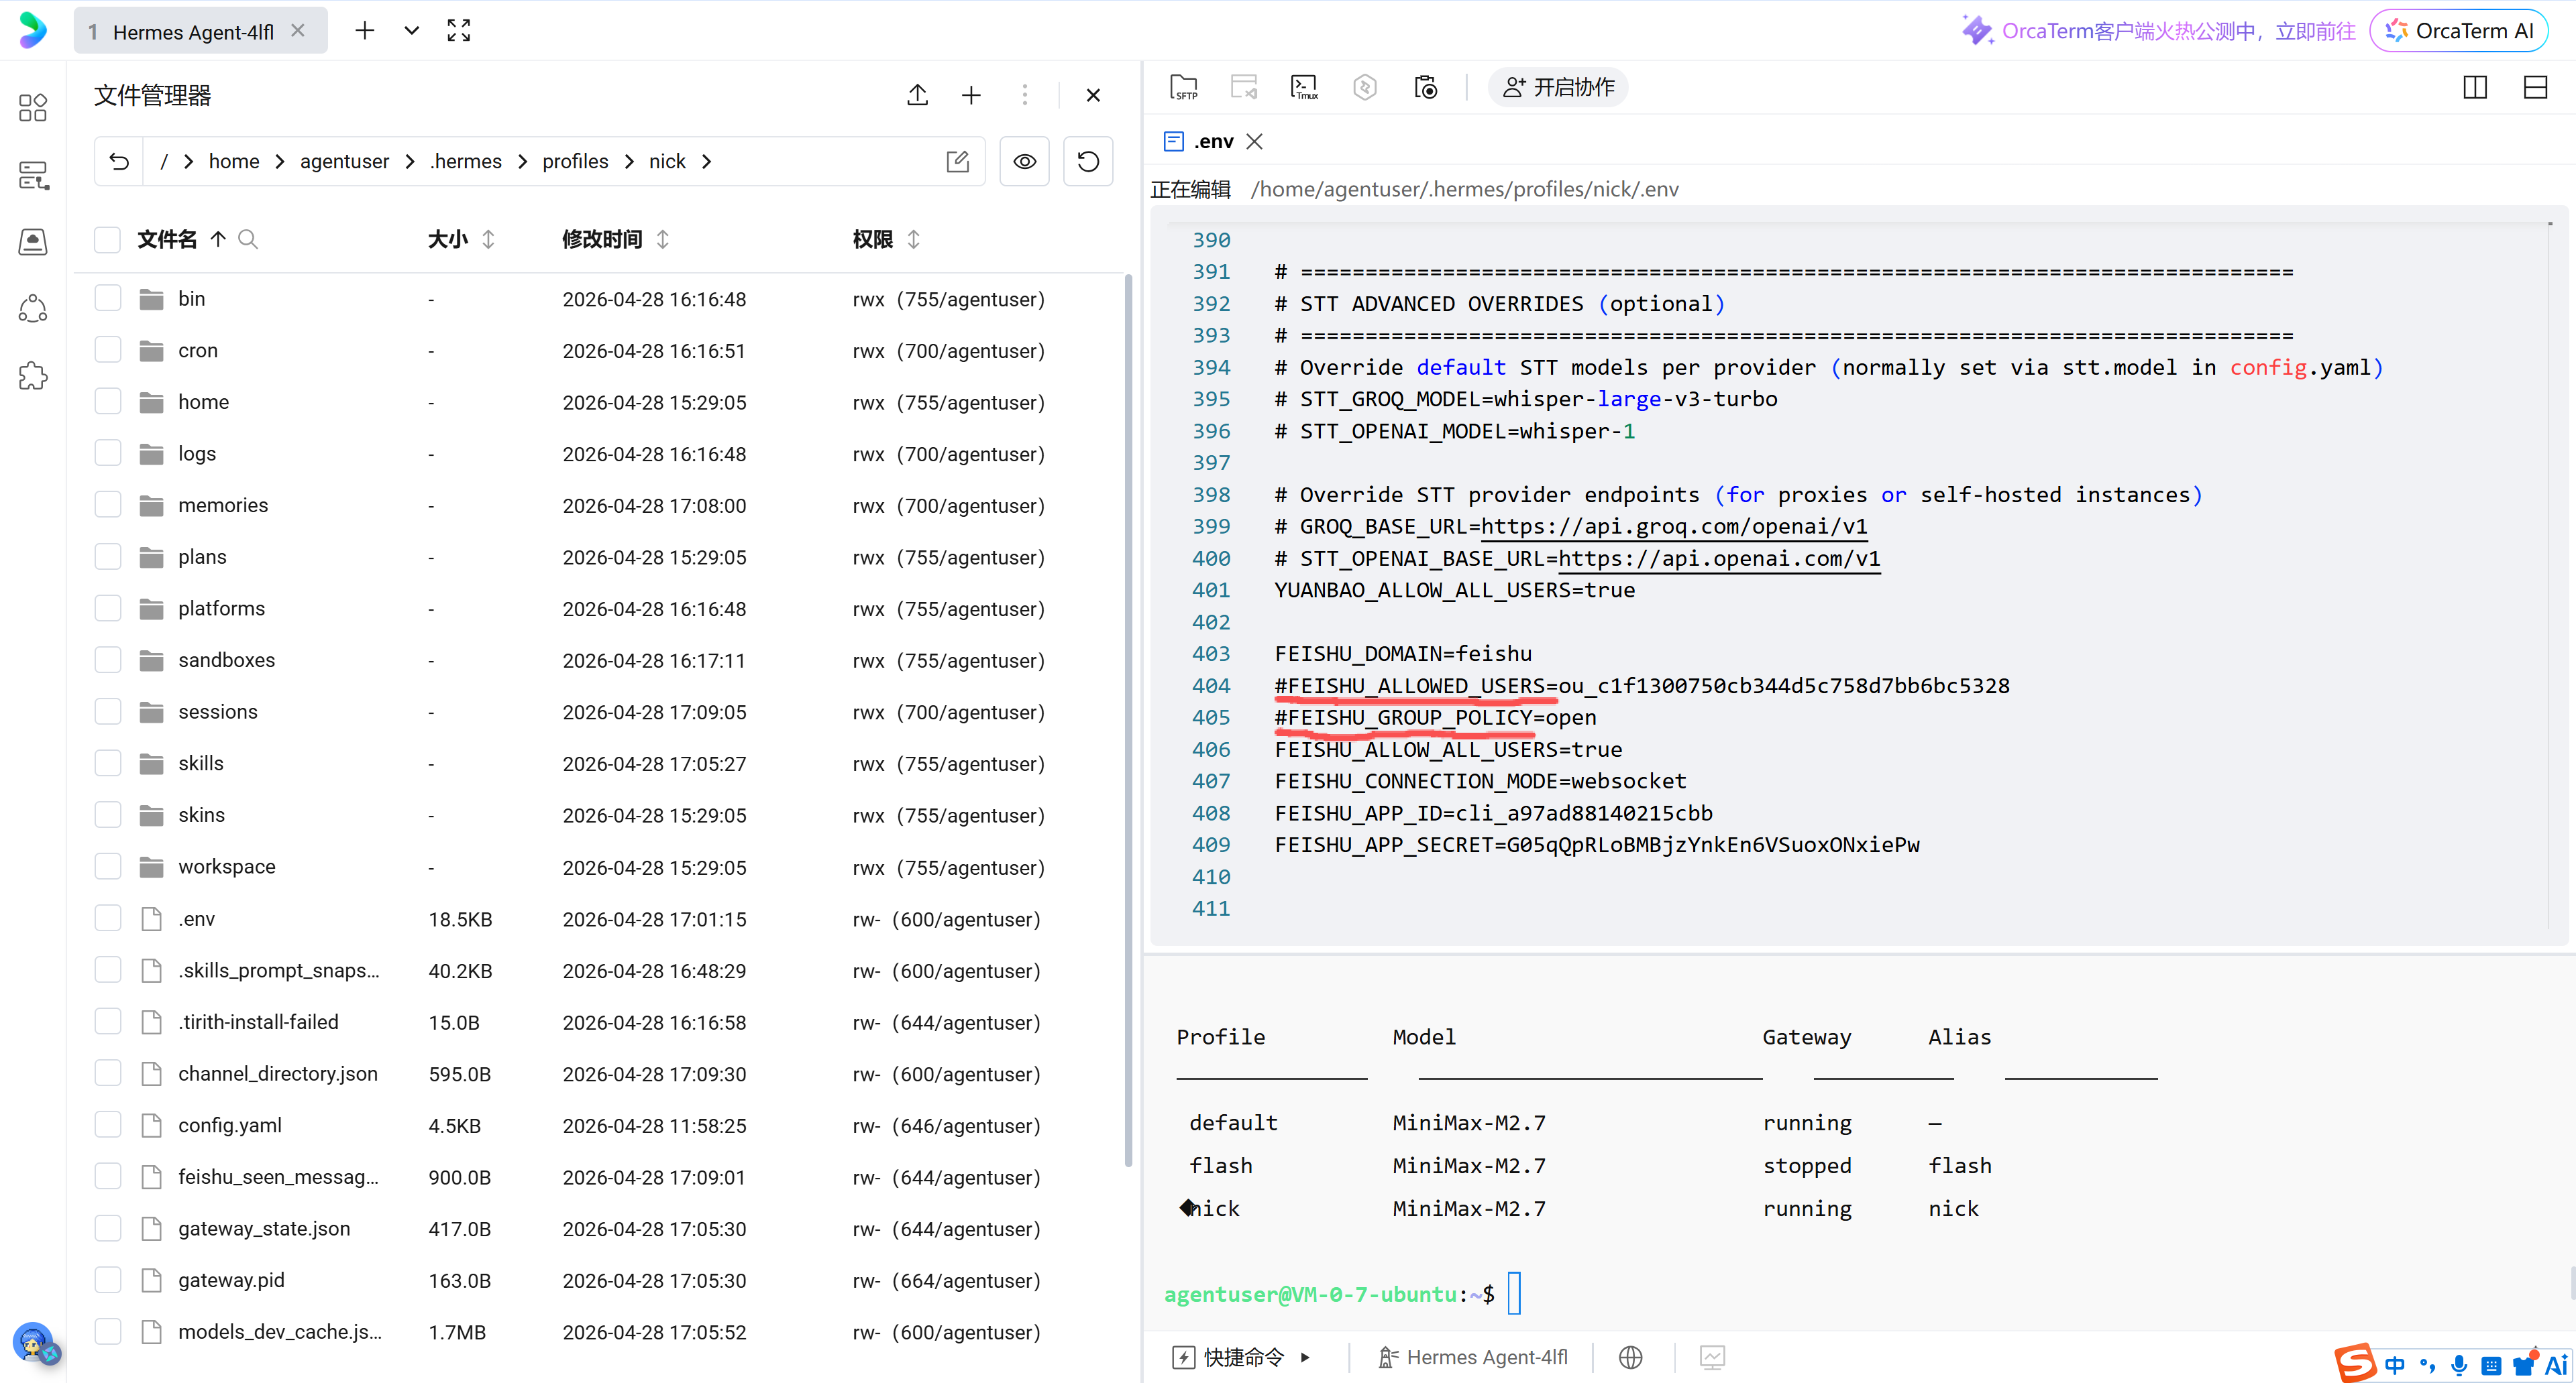
Task: Sort by permissions column arrows
Action: click(x=913, y=239)
